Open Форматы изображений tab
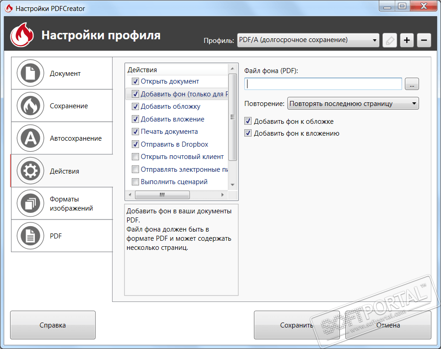The width and height of the screenshot is (441, 349). (62, 203)
